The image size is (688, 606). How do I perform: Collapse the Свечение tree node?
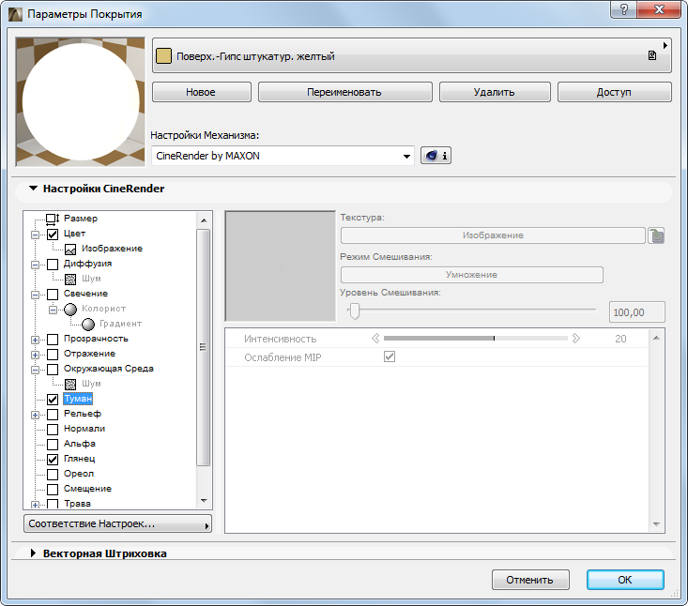click(x=35, y=295)
